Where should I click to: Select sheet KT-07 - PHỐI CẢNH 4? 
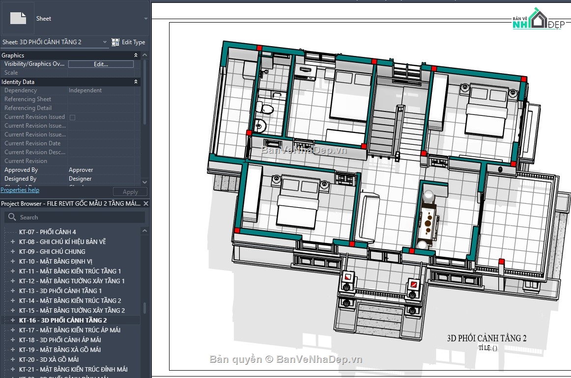[x=47, y=232]
